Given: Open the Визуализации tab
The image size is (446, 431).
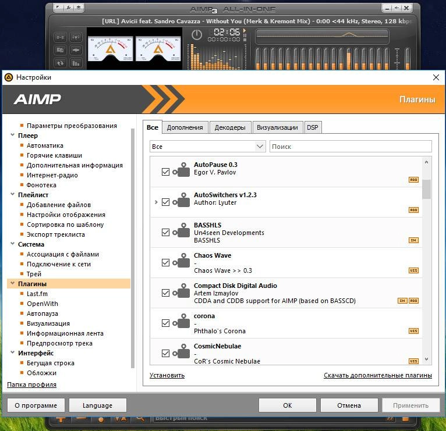Looking at the screenshot, I should coord(277,127).
